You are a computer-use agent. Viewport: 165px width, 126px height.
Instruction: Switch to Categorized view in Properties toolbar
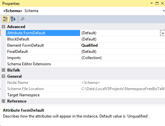pyautogui.click(x=6, y=19)
